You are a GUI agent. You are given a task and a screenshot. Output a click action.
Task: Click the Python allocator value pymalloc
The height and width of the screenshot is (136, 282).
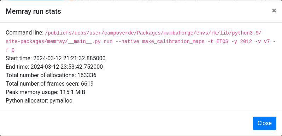point(61,101)
